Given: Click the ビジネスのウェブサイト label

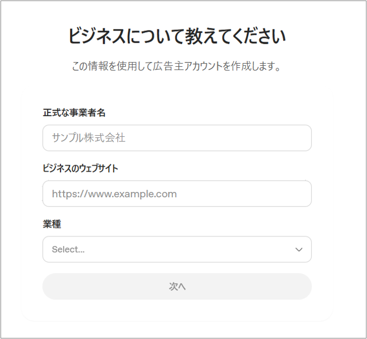Looking at the screenshot, I should click(80, 168).
